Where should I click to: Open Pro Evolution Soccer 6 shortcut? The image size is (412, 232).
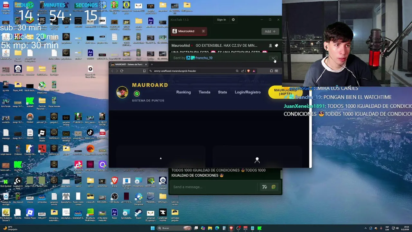(x=6, y=214)
